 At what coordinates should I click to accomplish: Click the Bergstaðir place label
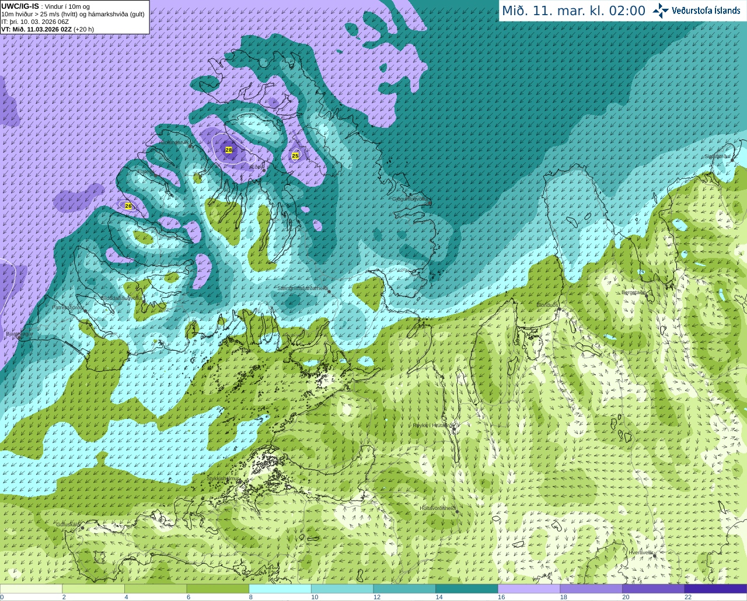[633, 292]
